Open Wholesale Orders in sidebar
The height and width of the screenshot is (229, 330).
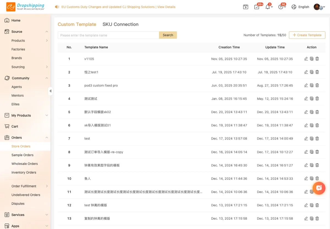click(24, 164)
